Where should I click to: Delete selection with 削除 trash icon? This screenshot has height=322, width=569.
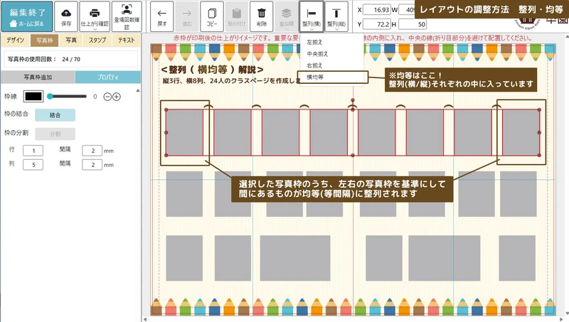[261, 16]
